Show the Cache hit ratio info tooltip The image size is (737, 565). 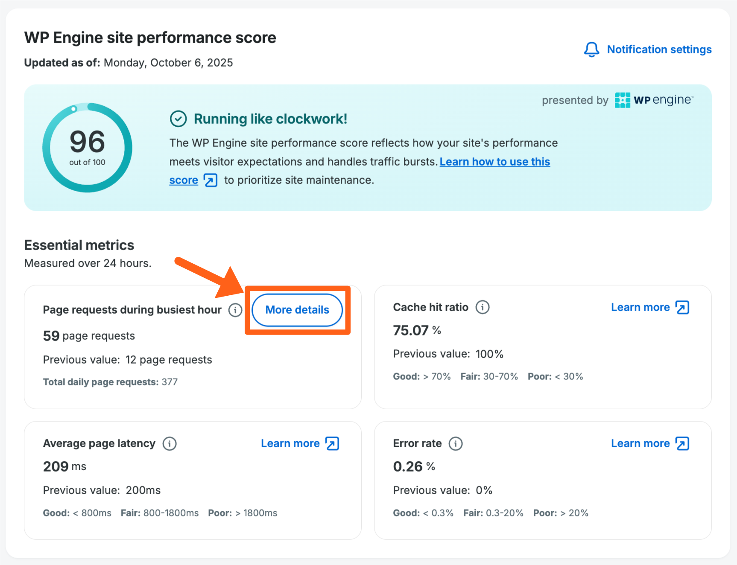(x=482, y=307)
